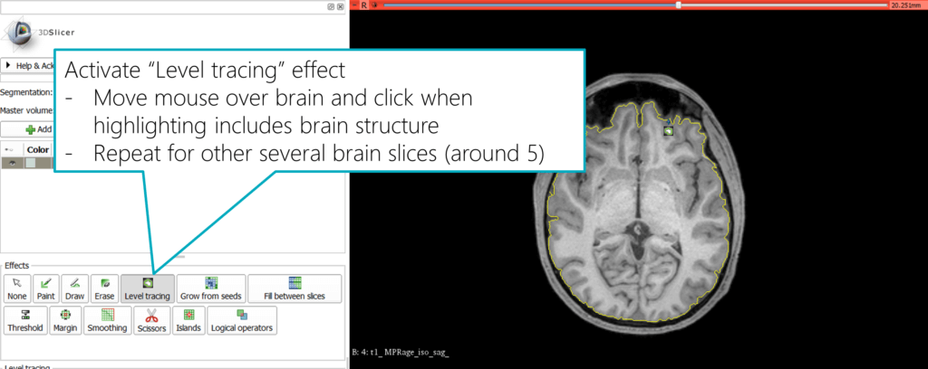The image size is (928, 369).
Task: Click the pin icon in red slice bar
Action: (375, 5)
